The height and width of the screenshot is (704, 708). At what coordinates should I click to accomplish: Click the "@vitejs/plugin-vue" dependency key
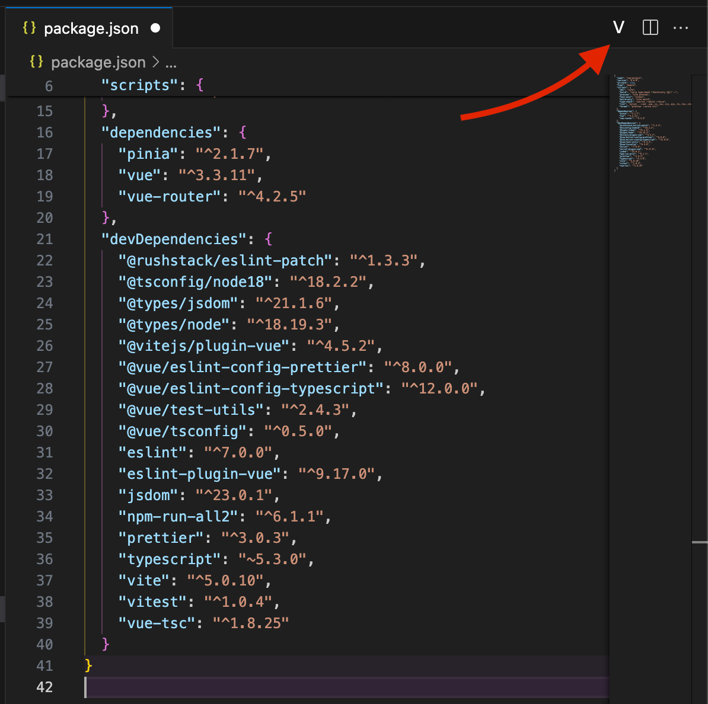click(x=203, y=345)
